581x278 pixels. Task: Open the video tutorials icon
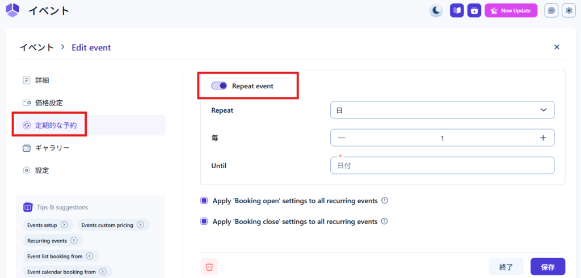[474, 10]
